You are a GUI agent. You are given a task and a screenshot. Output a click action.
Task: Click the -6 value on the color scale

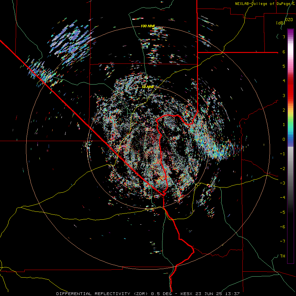(283, 227)
